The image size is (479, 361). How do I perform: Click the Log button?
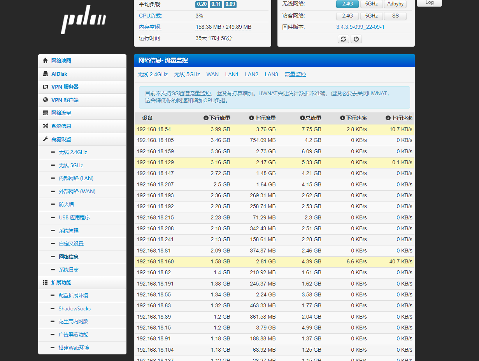pyautogui.click(x=429, y=3)
